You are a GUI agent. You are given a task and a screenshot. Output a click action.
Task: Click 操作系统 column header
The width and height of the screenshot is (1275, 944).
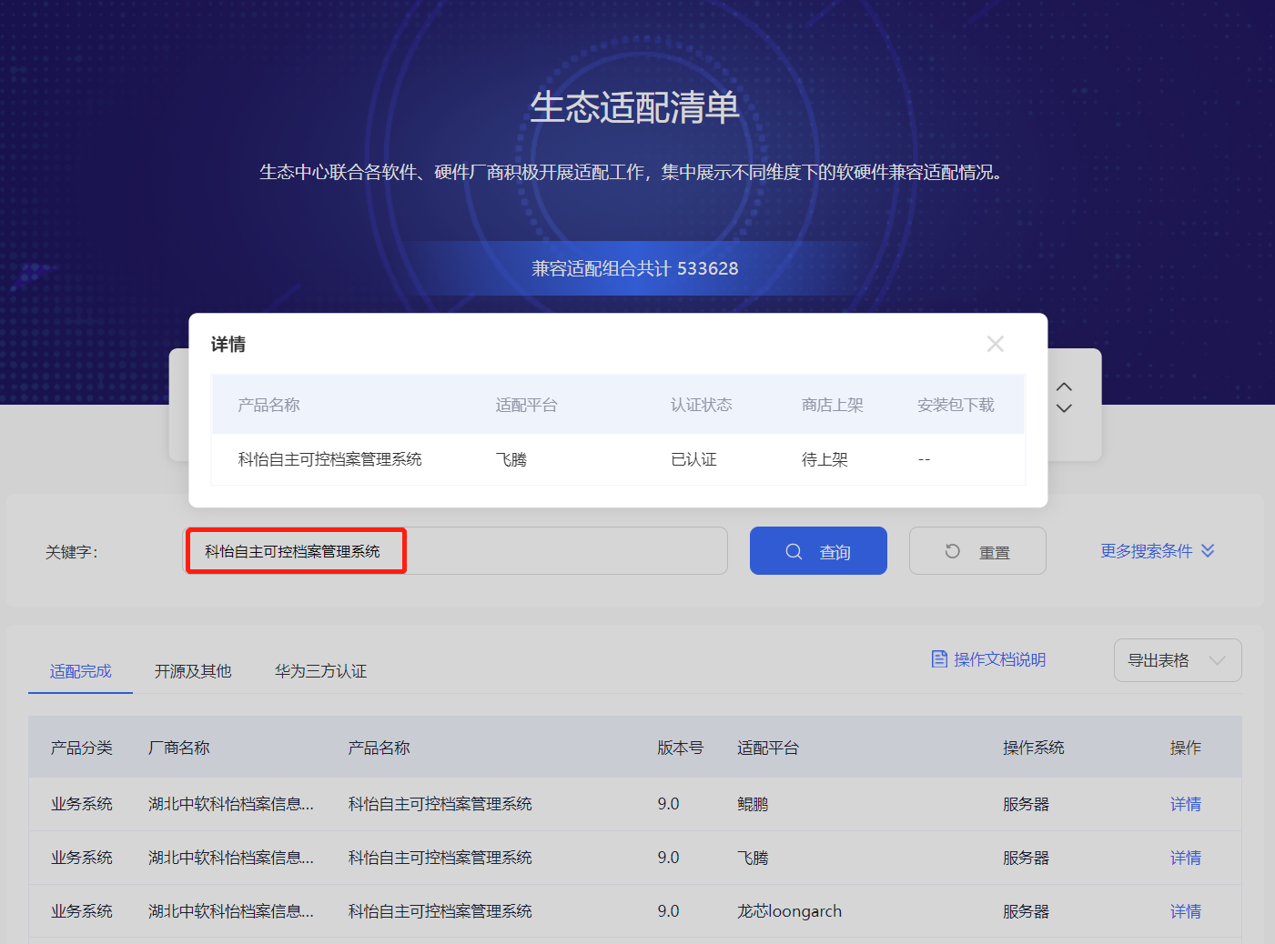point(1034,748)
